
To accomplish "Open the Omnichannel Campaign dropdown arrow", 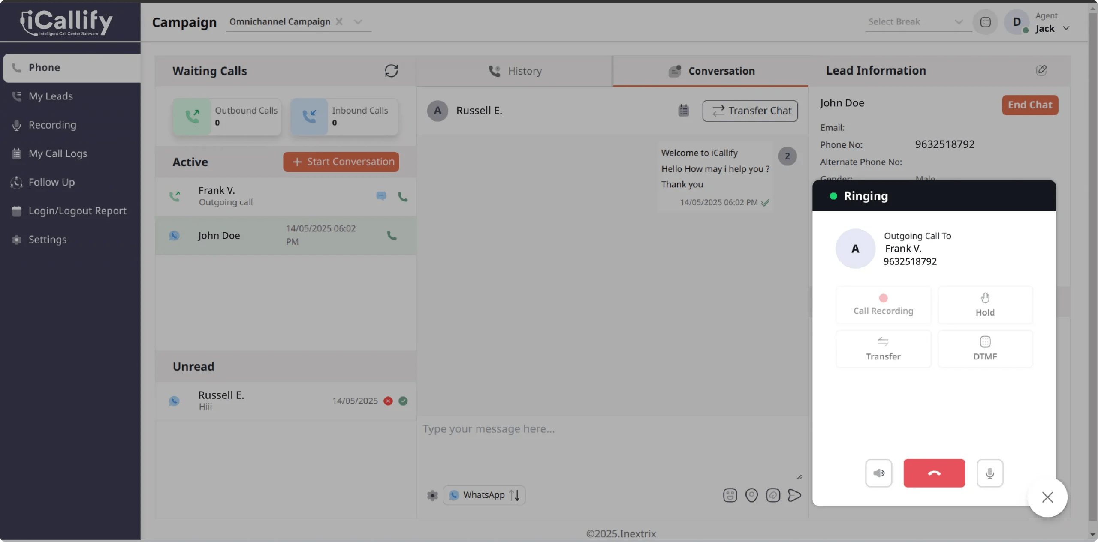I will coord(358,21).
